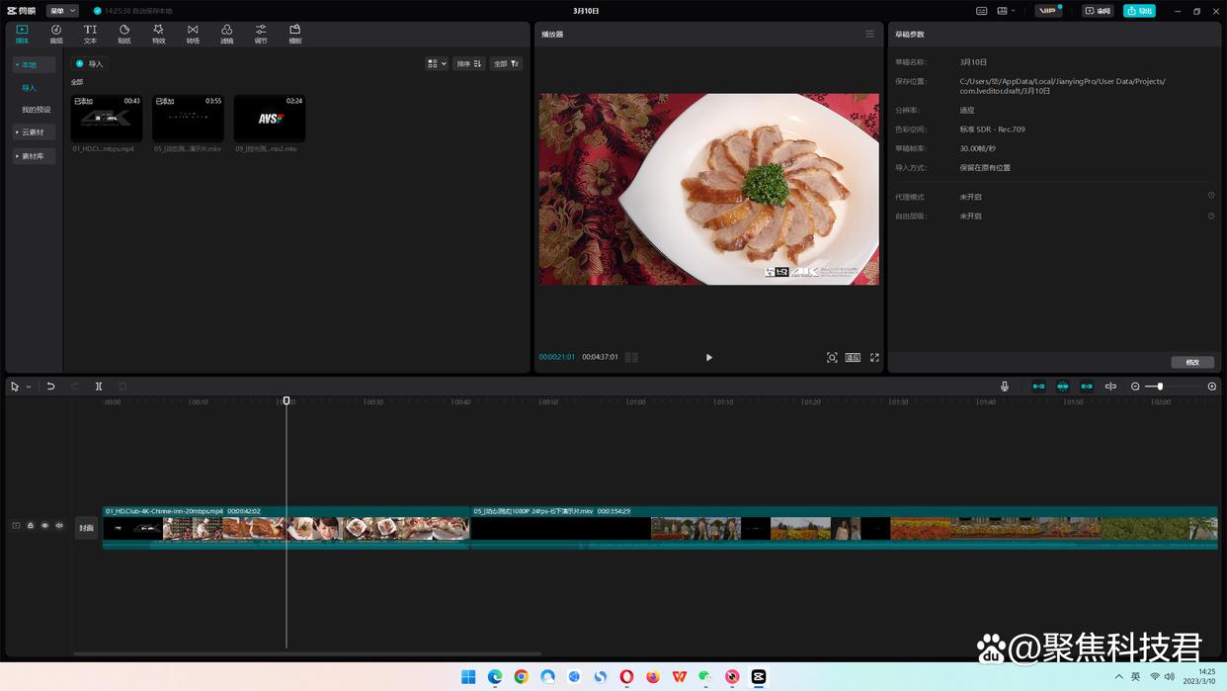The width and height of the screenshot is (1227, 691).
Task: Click the 导出 export button
Action: 1139,11
